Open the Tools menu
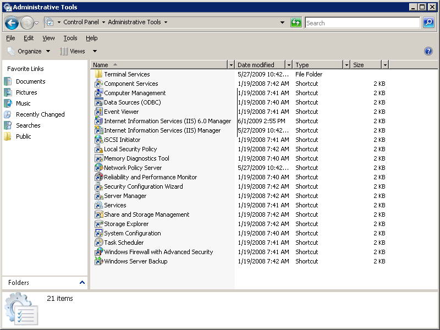This screenshot has width=440, height=330. pos(70,38)
